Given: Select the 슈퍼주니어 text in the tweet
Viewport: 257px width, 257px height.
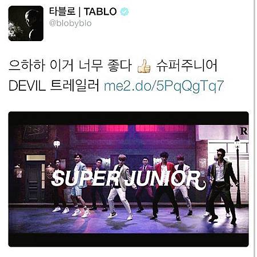Looking at the screenshot, I should [x=187, y=66].
